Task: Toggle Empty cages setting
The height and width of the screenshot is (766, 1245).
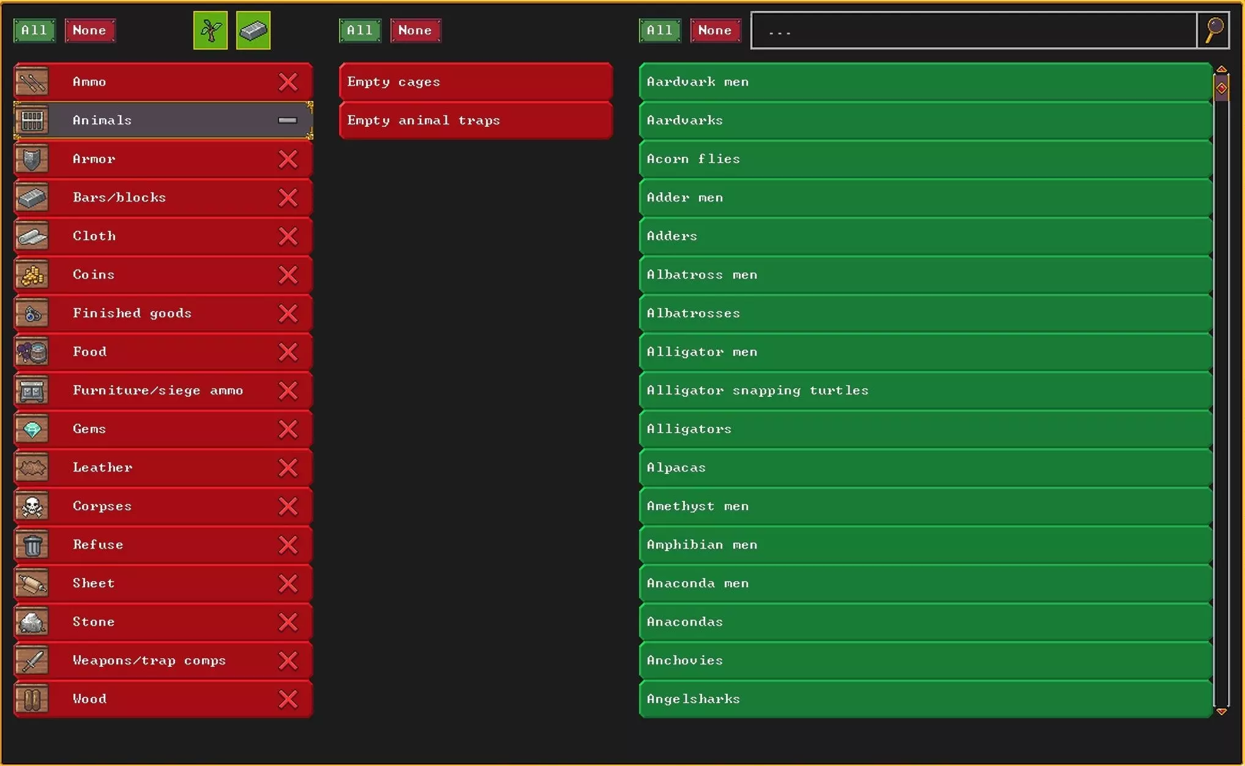Action: (x=475, y=82)
